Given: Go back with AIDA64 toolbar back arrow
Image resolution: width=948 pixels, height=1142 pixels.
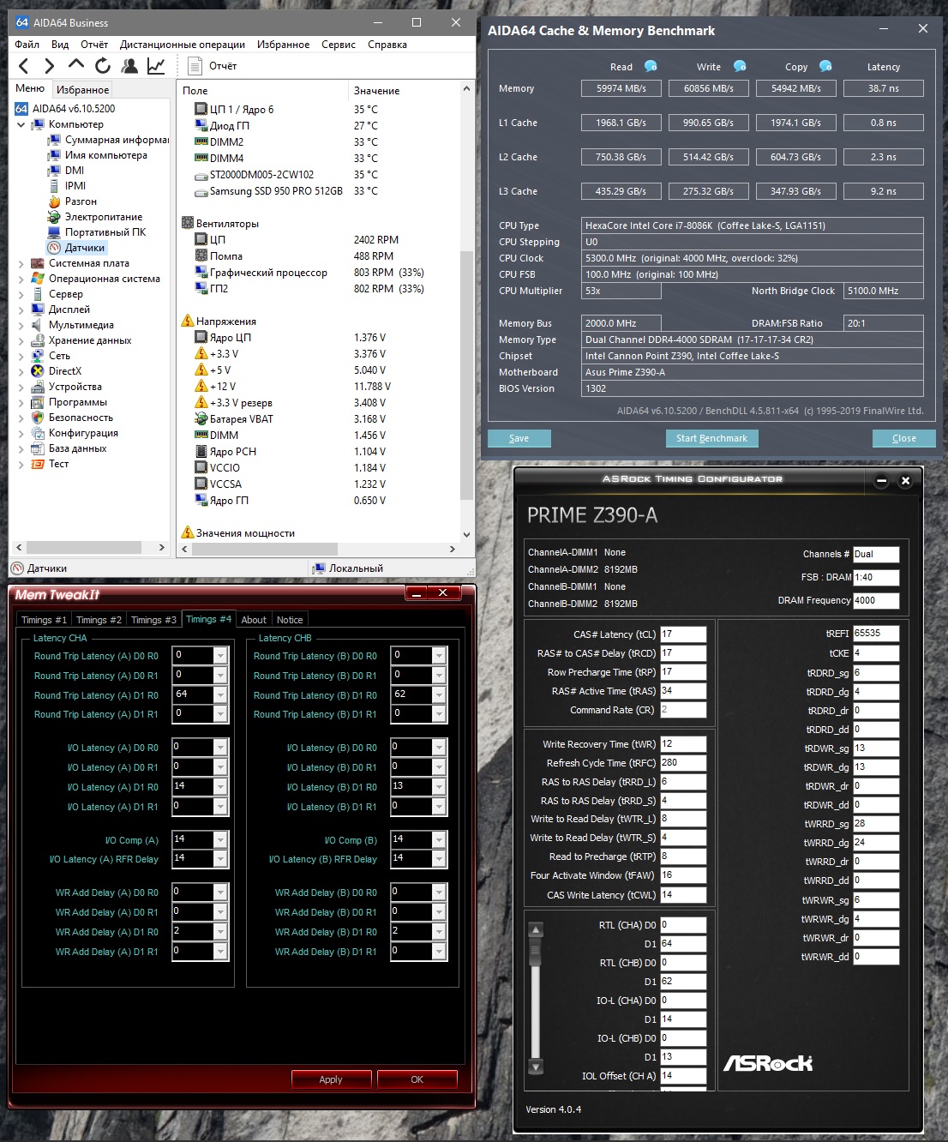Looking at the screenshot, I should click(24, 66).
